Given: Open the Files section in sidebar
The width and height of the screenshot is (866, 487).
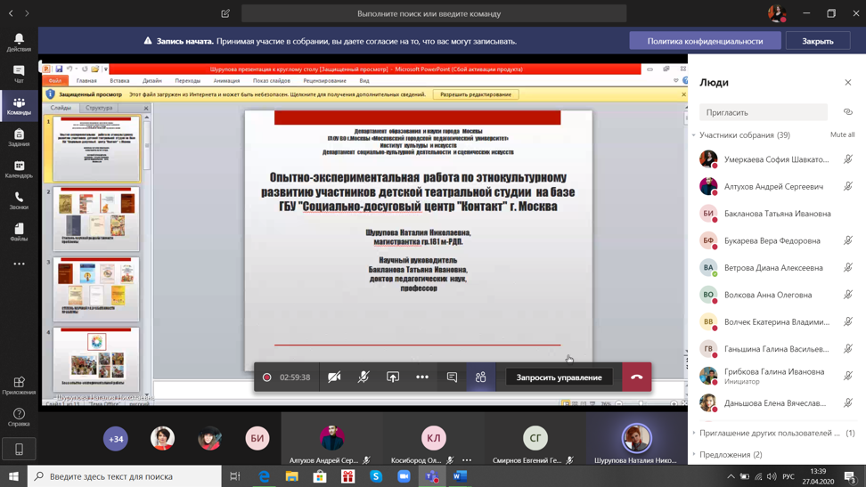Looking at the screenshot, I should coord(19,232).
